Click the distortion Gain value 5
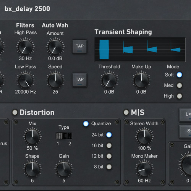 point(64,181)
